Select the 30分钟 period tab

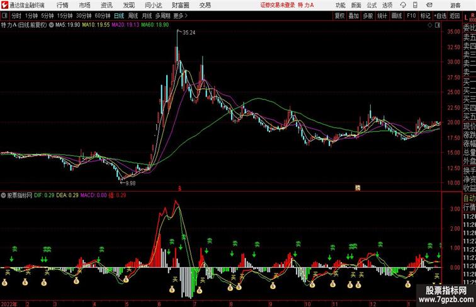[84, 16]
